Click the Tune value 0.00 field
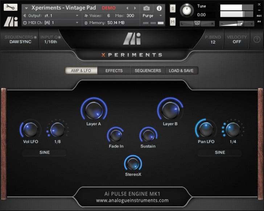Image resolution: width=264 pixels, height=211 pixels. 201,15
